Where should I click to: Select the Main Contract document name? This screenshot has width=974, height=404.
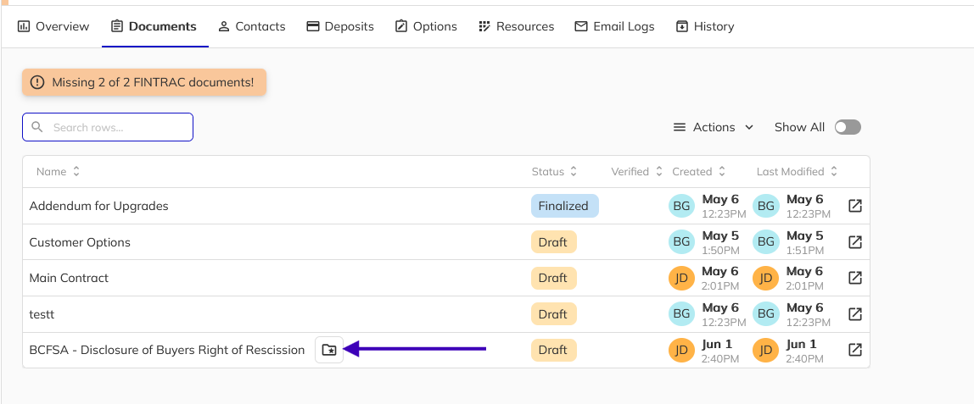[69, 278]
